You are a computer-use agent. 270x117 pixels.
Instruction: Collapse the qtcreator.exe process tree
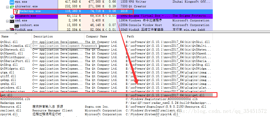(x=7, y=7)
